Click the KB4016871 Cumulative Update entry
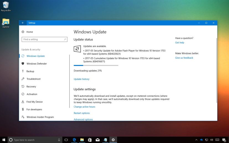Image resolution: width=229 pixels, height=143 pixels. click(x=122, y=60)
